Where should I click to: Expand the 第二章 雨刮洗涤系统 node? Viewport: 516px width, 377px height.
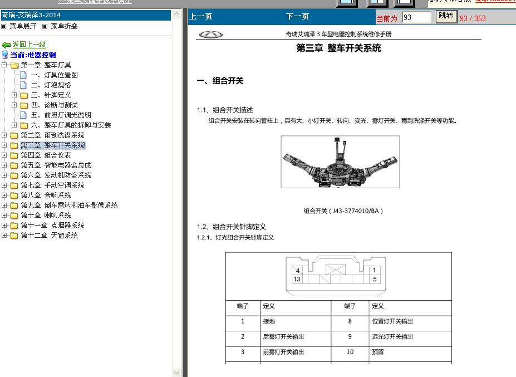click(x=4, y=135)
